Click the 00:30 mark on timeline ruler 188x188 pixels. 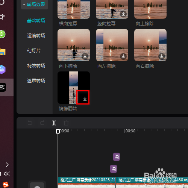pos(130,131)
